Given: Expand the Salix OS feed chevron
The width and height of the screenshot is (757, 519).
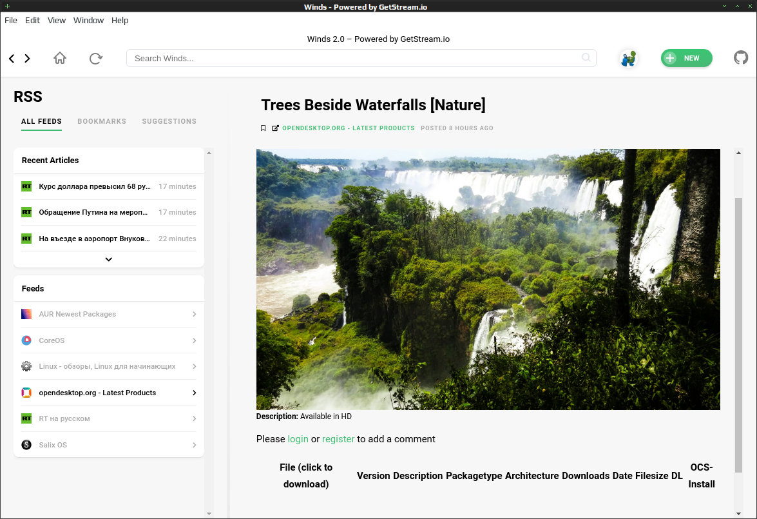Looking at the screenshot, I should tap(194, 445).
